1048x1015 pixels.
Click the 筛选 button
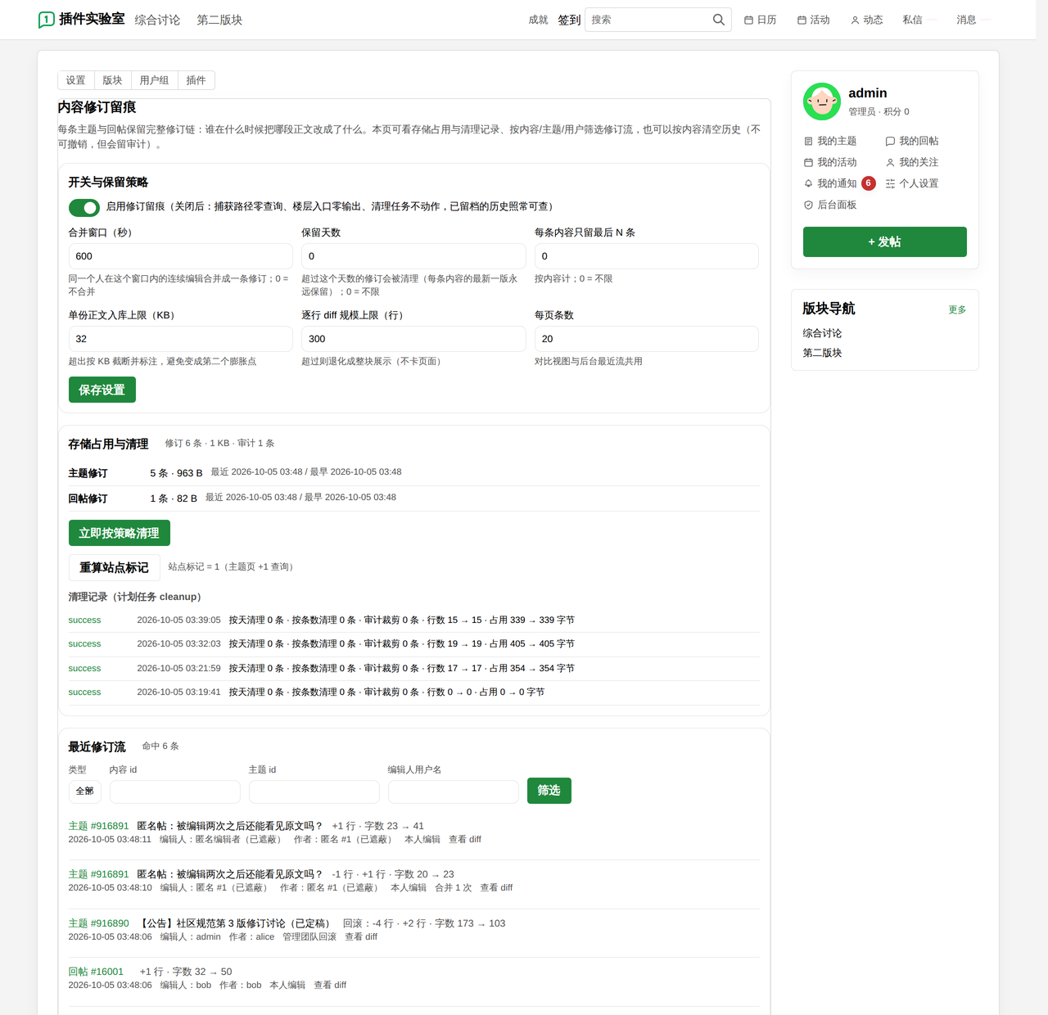pyautogui.click(x=549, y=791)
